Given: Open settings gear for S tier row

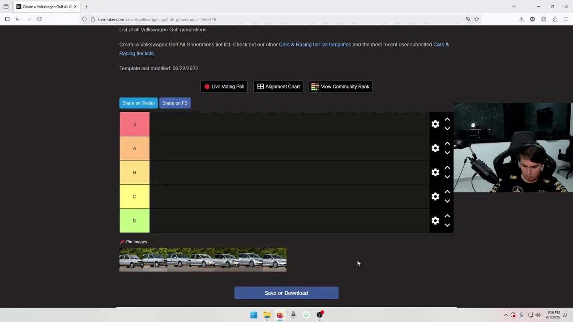Looking at the screenshot, I should click(435, 124).
